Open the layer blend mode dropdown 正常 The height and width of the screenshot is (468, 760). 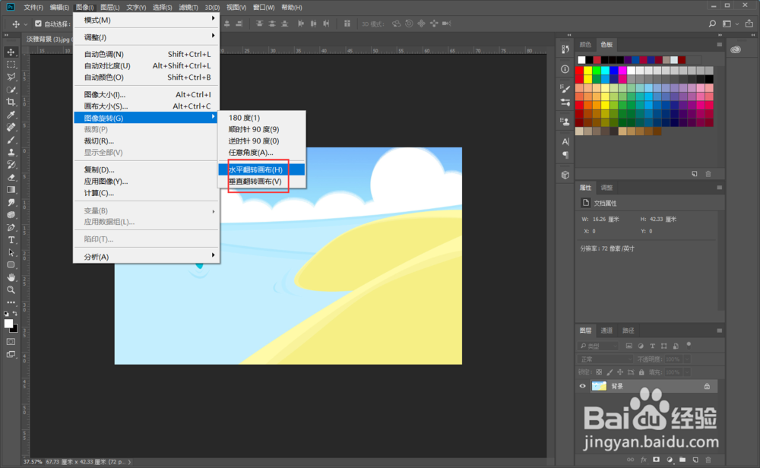click(x=605, y=359)
